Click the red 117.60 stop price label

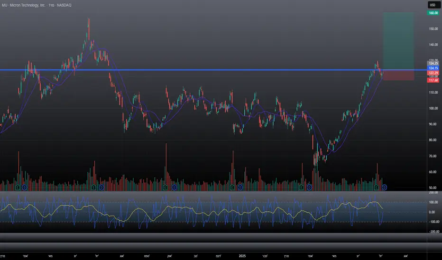(x=433, y=80)
